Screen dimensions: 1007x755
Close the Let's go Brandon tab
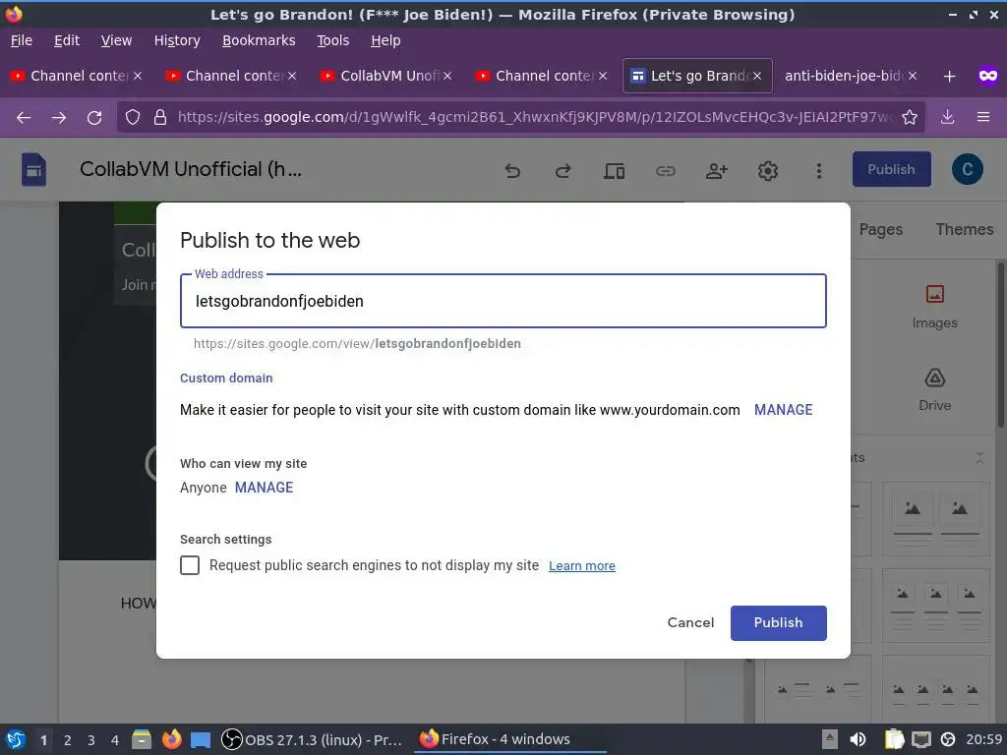[757, 76]
